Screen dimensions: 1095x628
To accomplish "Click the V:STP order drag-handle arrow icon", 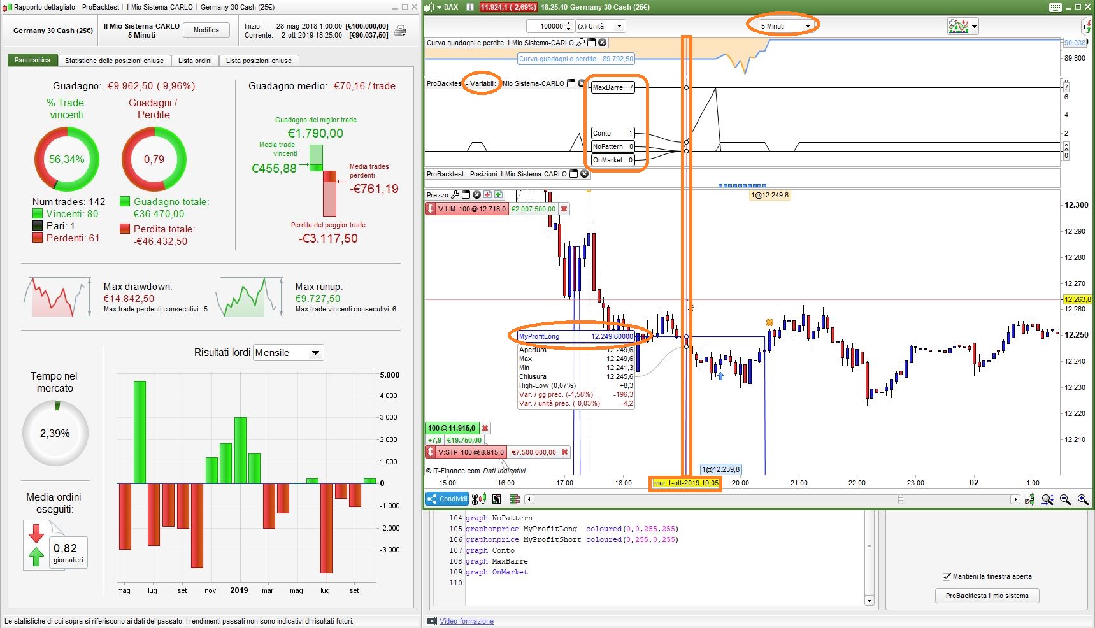I will [x=431, y=452].
